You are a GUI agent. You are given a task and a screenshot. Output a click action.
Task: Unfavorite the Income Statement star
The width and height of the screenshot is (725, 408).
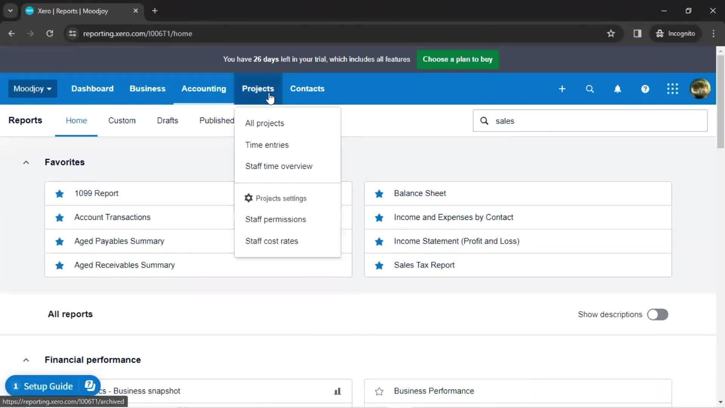379,241
